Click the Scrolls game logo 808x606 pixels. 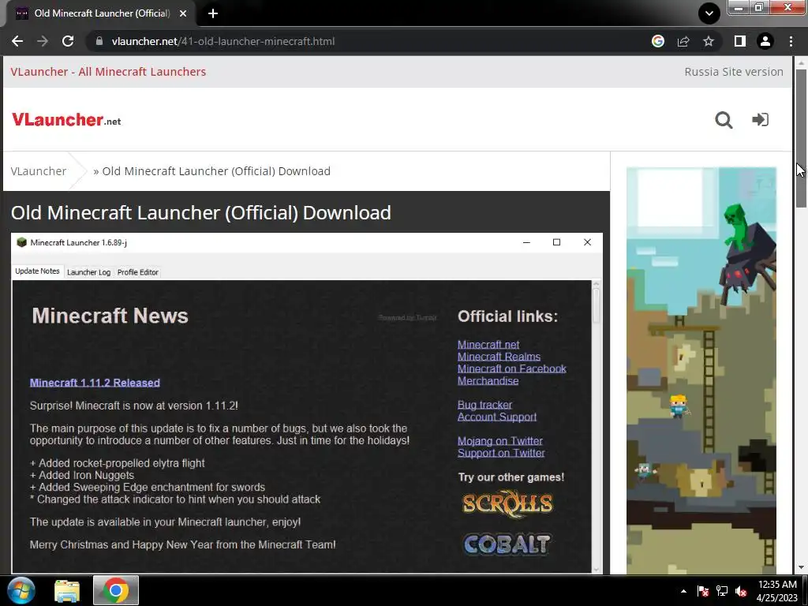point(507,504)
